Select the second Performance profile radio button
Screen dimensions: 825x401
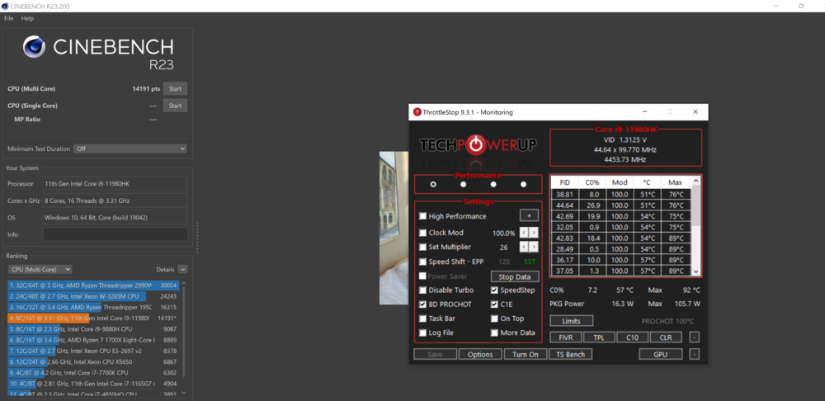[463, 184]
